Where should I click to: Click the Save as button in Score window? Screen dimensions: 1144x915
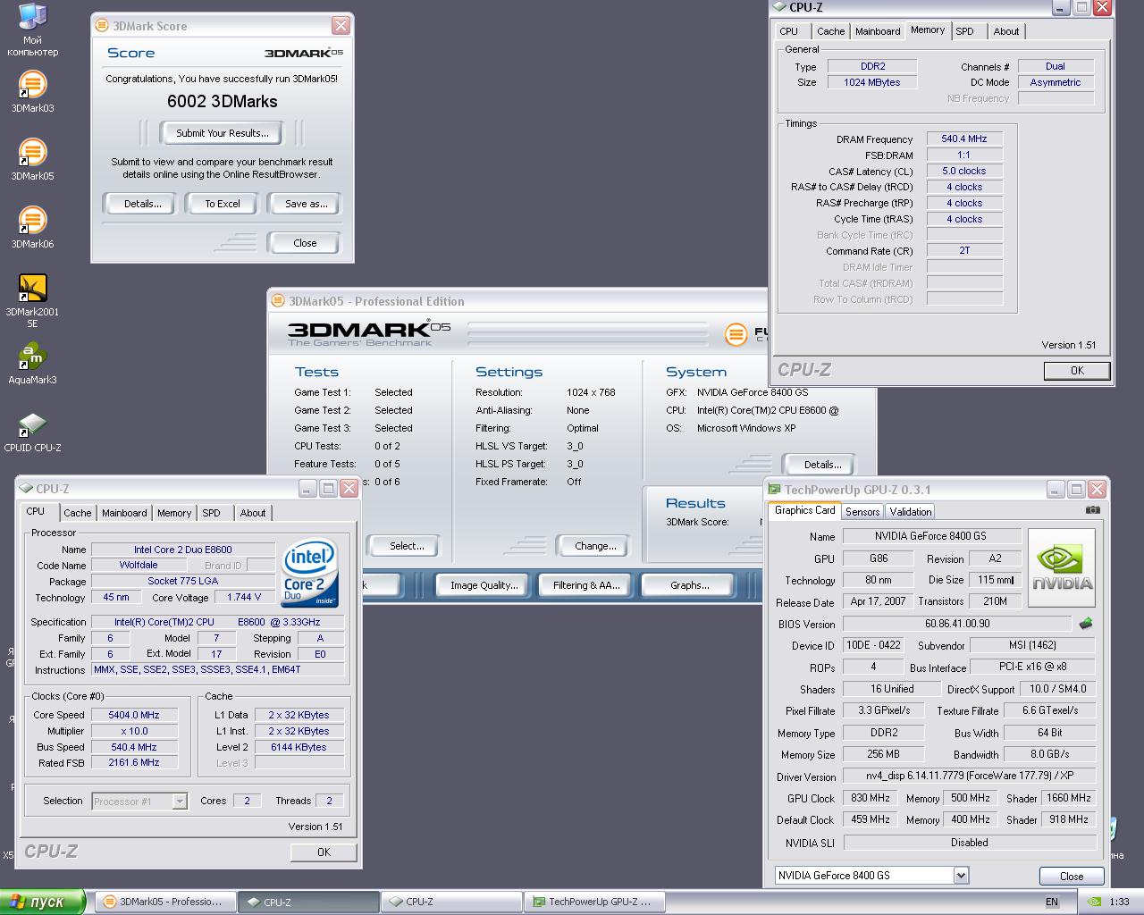click(306, 204)
